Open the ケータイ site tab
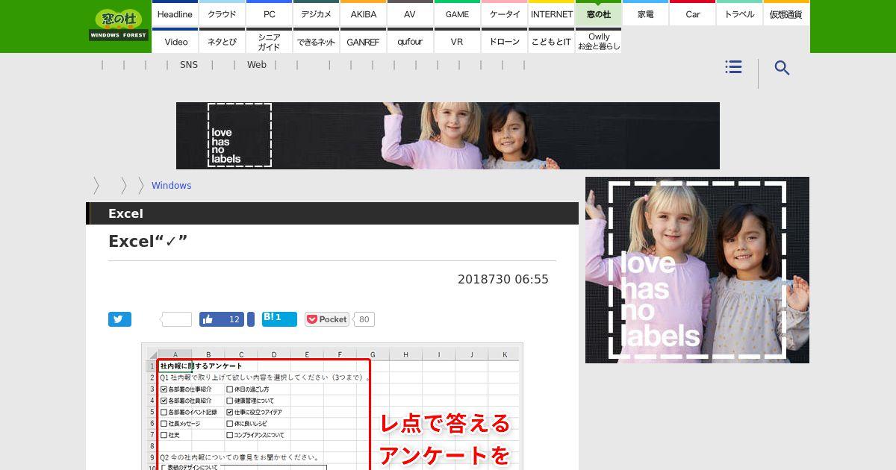 (x=504, y=14)
